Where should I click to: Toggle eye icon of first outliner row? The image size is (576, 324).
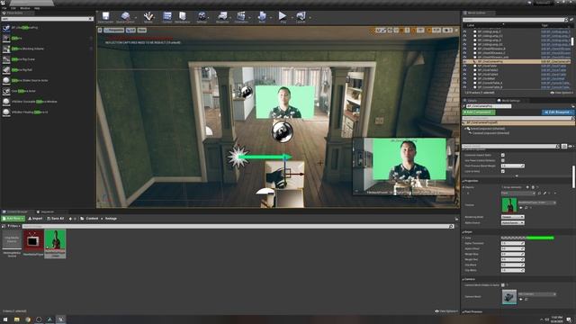tap(465, 31)
